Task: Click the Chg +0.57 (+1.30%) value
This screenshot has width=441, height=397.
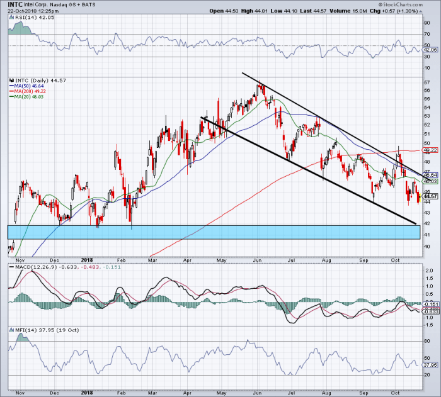Action: click(394, 11)
